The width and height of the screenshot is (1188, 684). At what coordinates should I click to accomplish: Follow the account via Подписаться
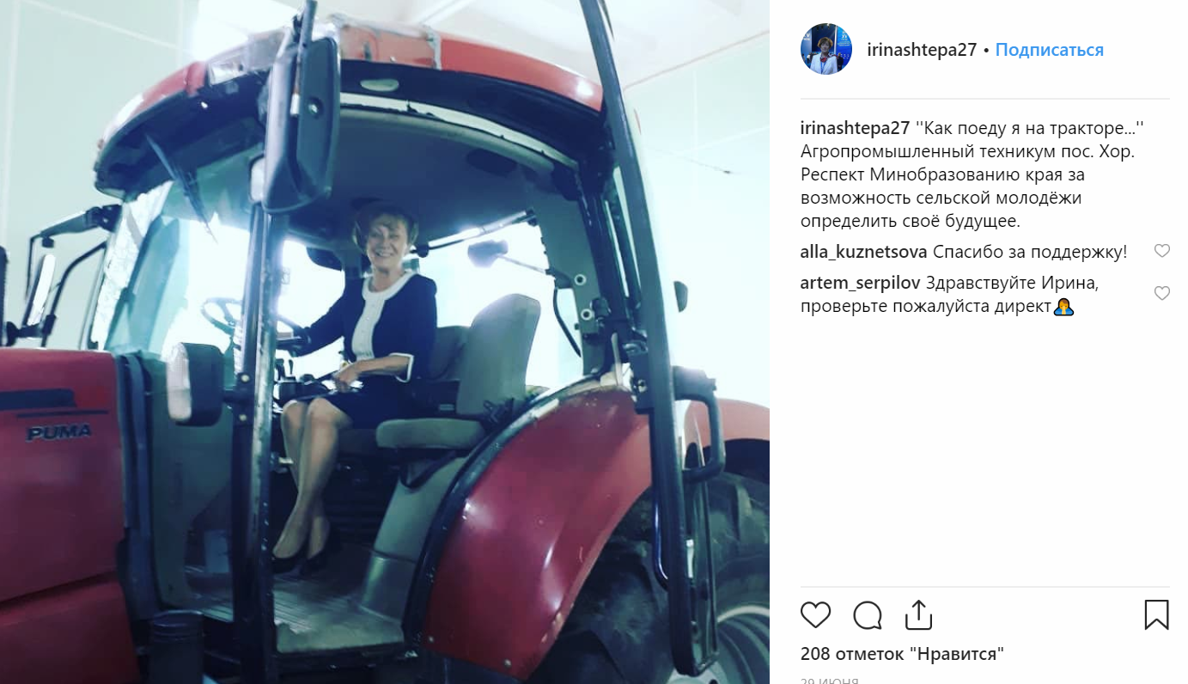1049,50
